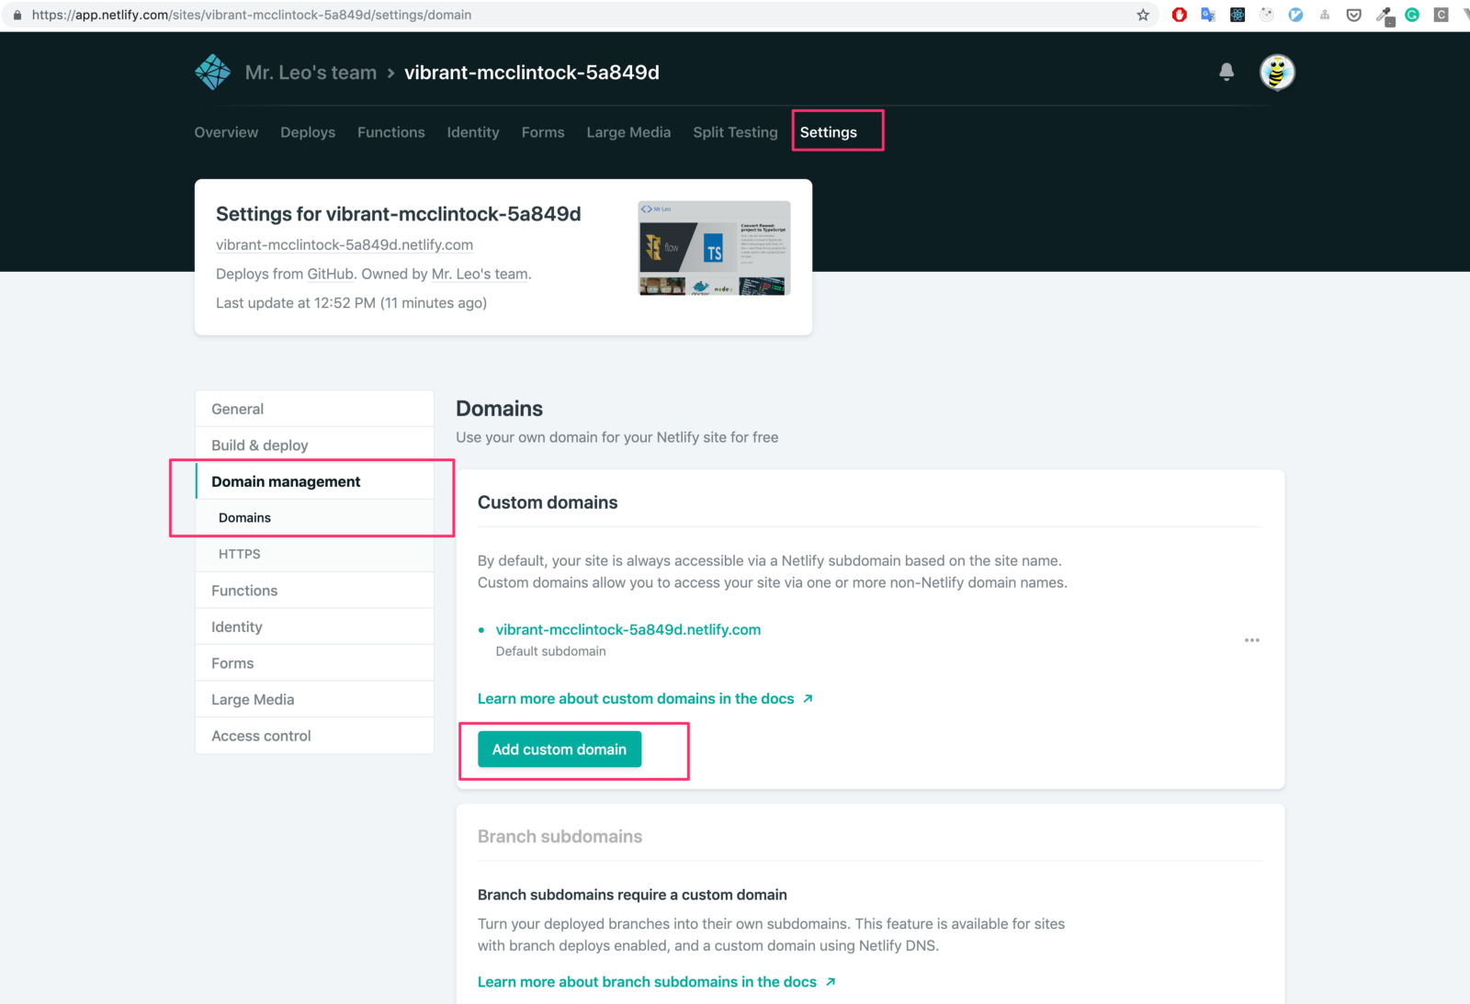The image size is (1470, 1004).
Task: Click the browser address bar URL
Action: (x=252, y=15)
